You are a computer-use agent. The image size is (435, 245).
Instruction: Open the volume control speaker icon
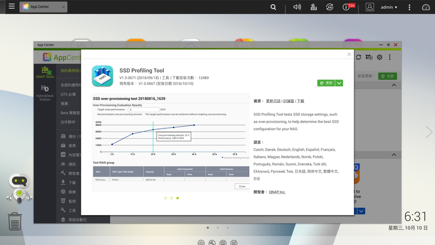297,7
